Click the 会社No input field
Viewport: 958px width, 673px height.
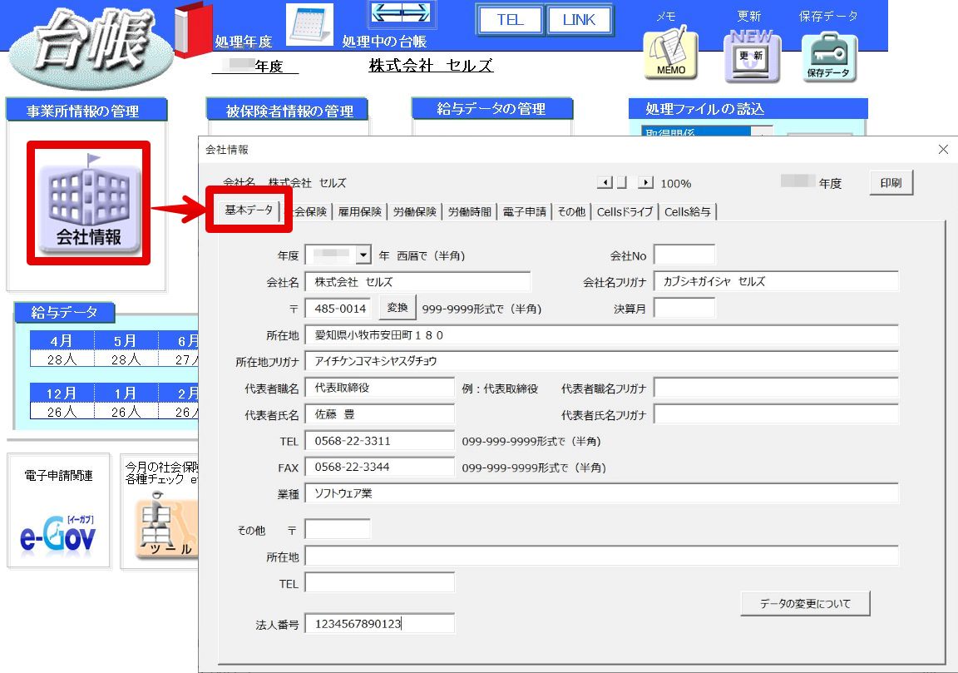pyautogui.click(x=684, y=255)
